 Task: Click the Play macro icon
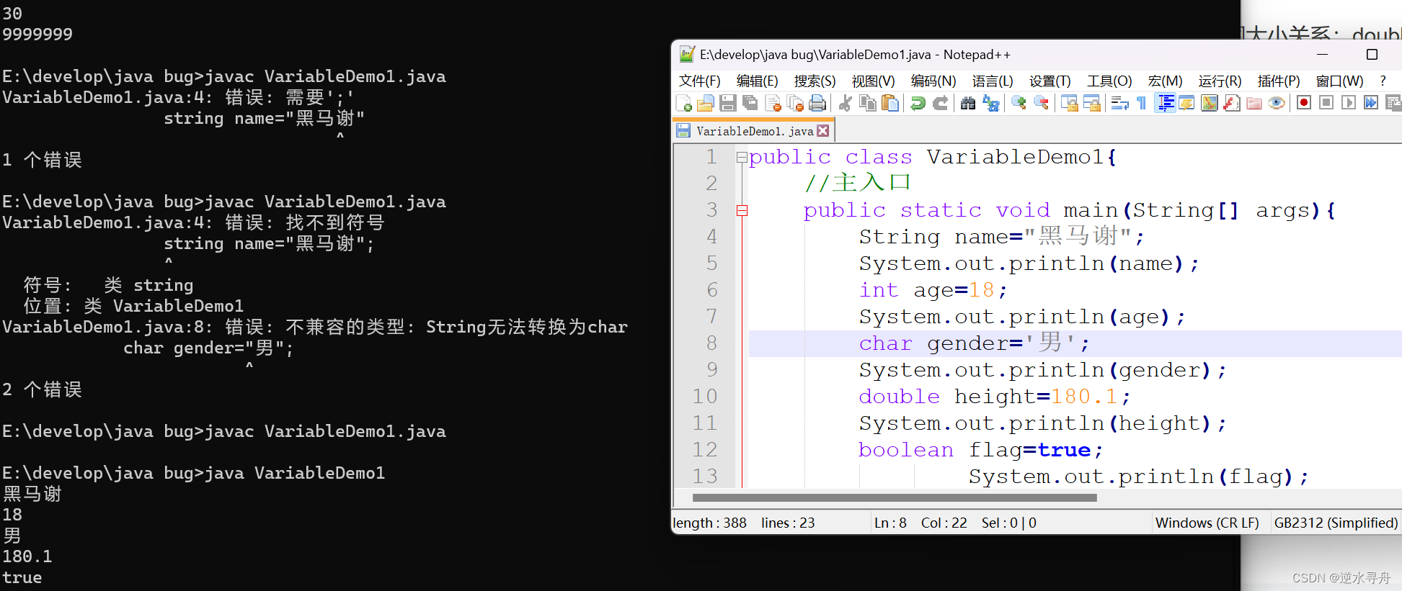[x=1349, y=103]
